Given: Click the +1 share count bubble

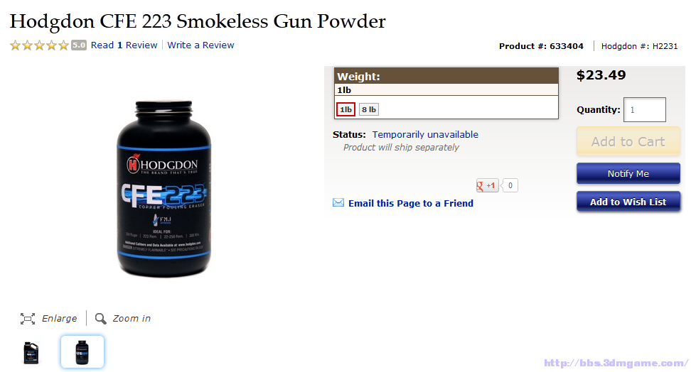Looking at the screenshot, I should [510, 185].
